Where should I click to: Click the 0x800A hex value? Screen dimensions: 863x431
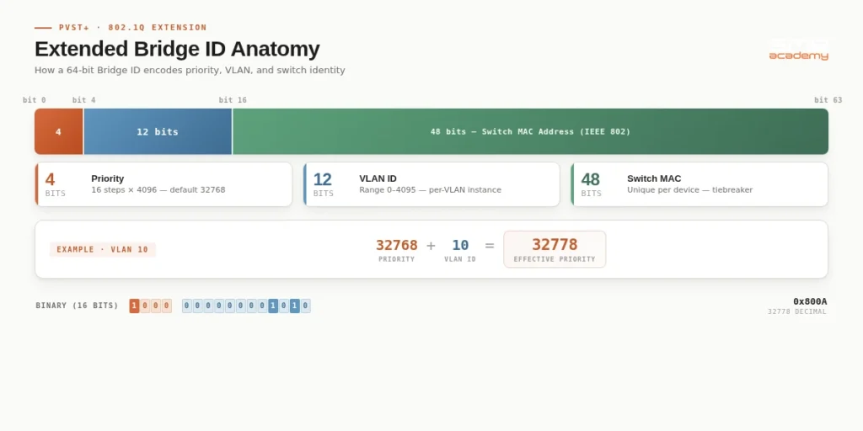(809, 301)
